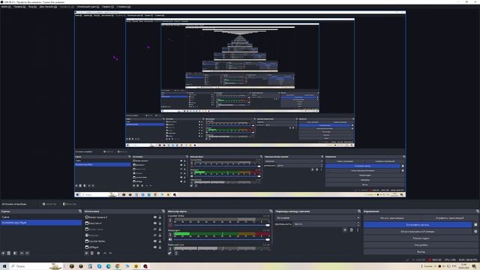Start the virtual camera button
Screen dimensions: 480x270
click(418, 232)
